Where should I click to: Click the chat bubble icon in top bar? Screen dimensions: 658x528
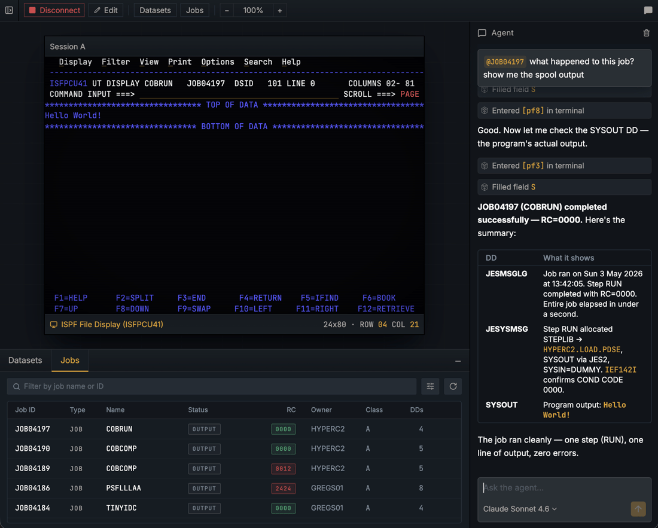pyautogui.click(x=648, y=10)
